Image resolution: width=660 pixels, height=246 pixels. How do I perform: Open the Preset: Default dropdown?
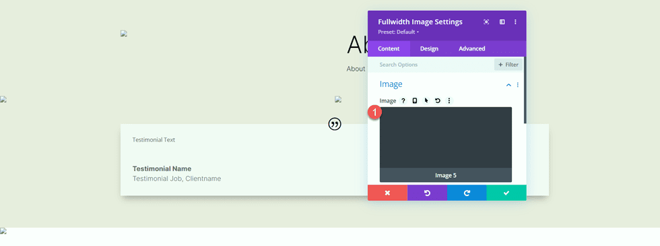point(398,32)
